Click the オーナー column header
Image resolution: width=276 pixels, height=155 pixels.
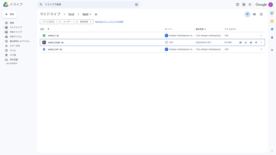pyautogui.click(x=169, y=29)
